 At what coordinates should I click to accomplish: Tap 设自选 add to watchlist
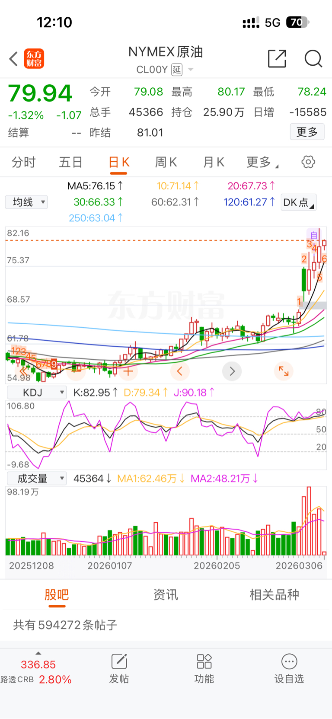coord(289,668)
